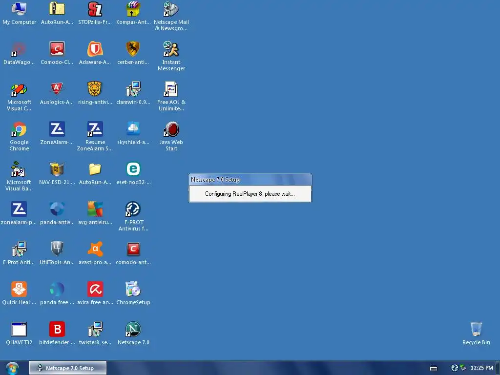Click the avg-antiviru... icon
Screen dimensions: 500x375
click(95, 209)
